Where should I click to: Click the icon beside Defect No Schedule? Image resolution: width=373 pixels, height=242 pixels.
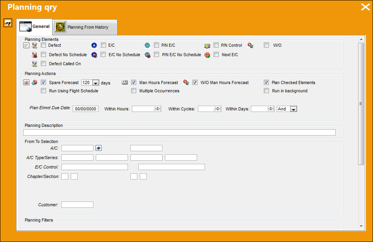(x=35, y=55)
